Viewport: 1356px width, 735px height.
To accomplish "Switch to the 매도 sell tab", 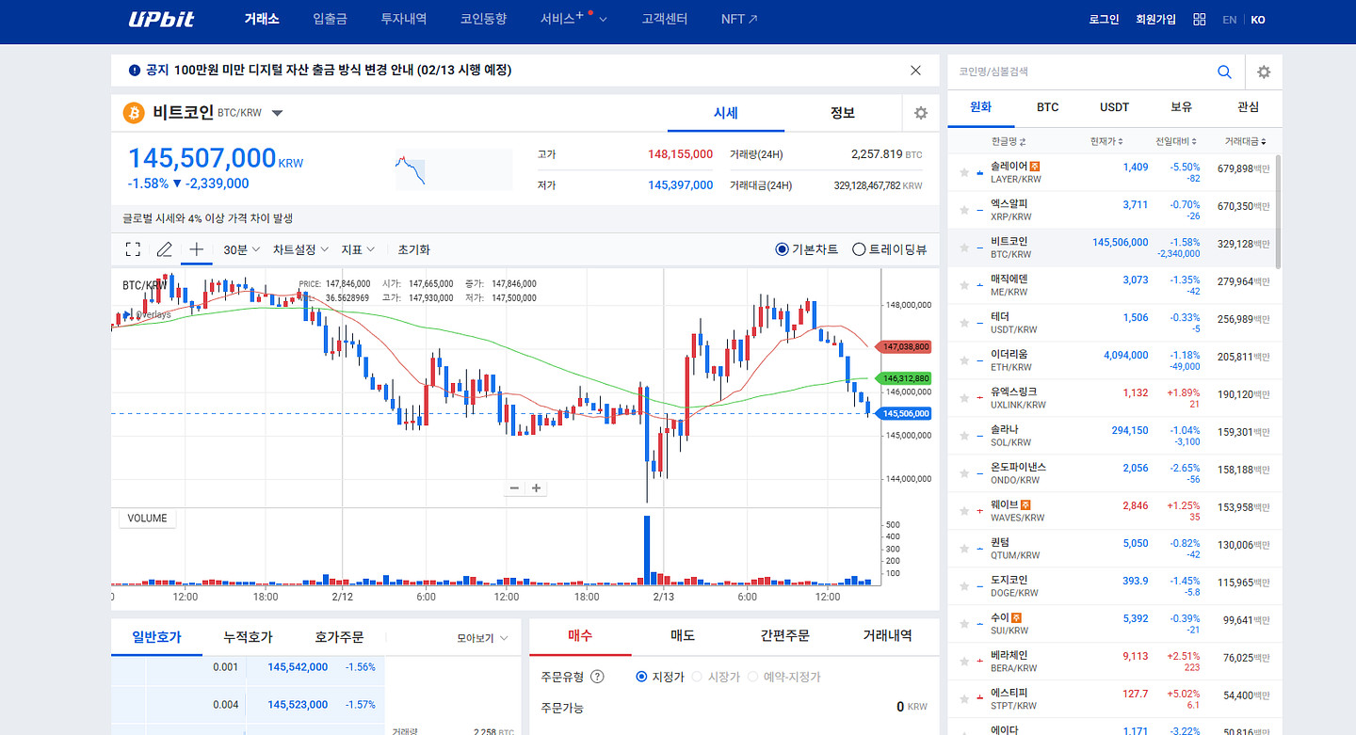I will pyautogui.click(x=683, y=635).
